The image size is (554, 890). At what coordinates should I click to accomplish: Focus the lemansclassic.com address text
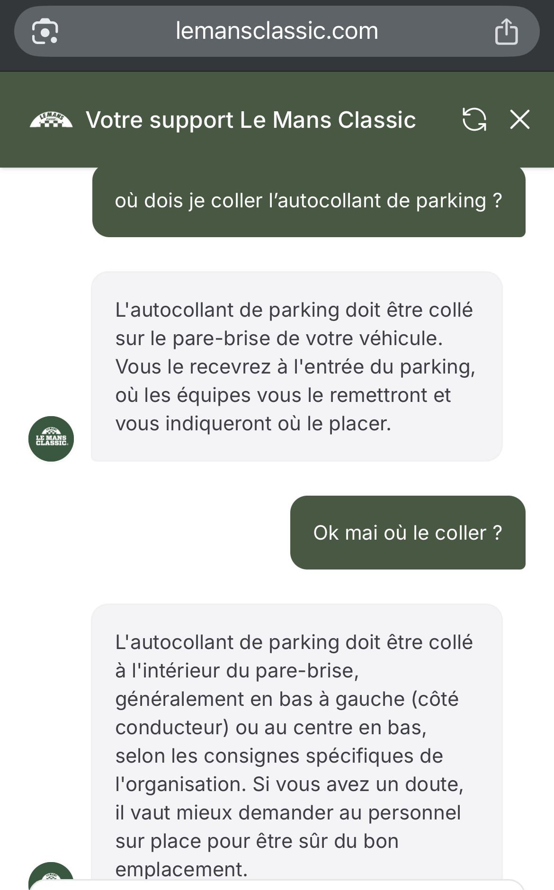pyautogui.click(x=277, y=31)
